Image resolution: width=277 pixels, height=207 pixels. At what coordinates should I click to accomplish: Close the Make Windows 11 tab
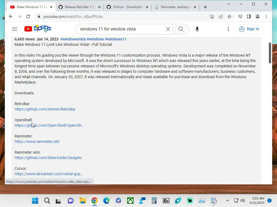51,7
